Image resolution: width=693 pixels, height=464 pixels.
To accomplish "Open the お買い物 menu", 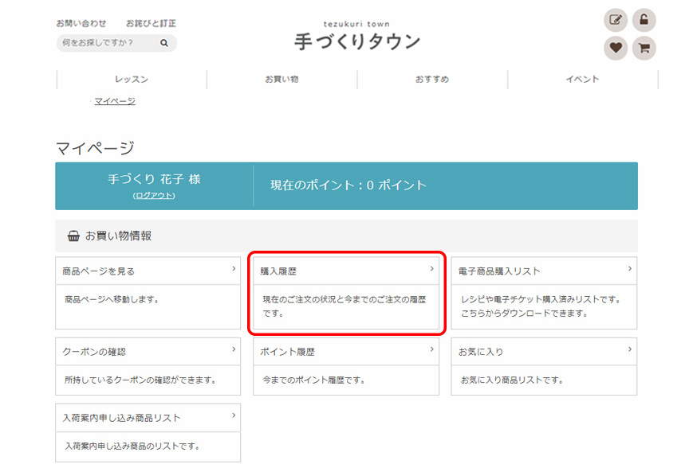I will click(x=282, y=80).
